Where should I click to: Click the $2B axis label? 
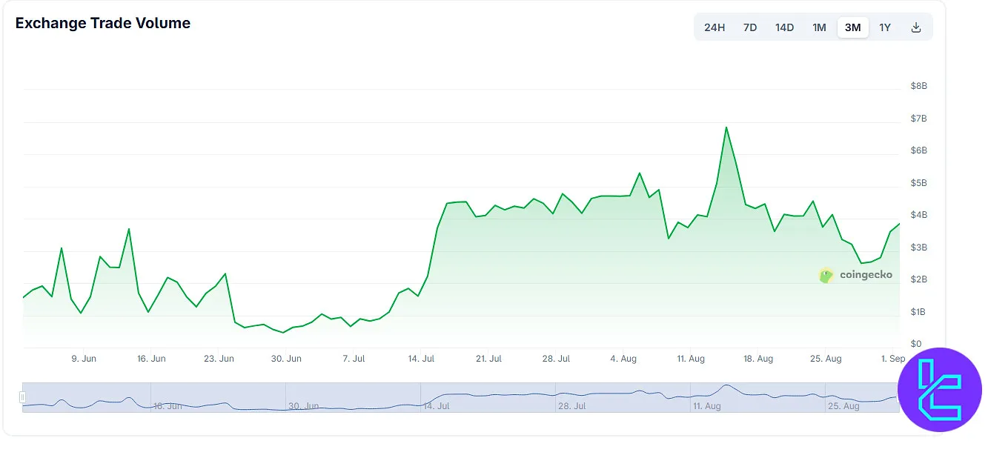[918, 279]
